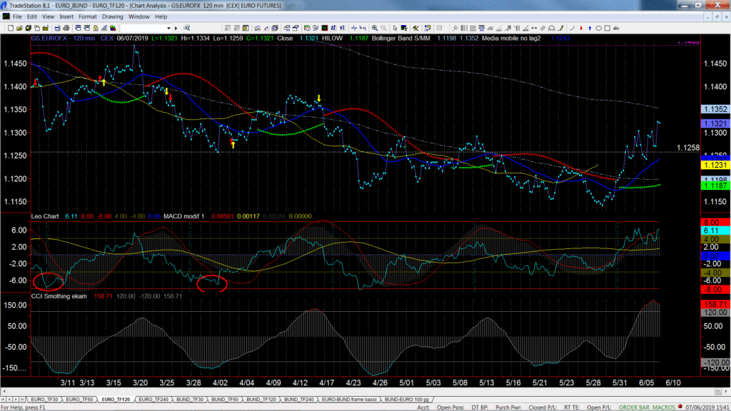The image size is (731, 411).
Task: Switch to the EURO_TF240 workspace tab
Action: coord(153,400)
